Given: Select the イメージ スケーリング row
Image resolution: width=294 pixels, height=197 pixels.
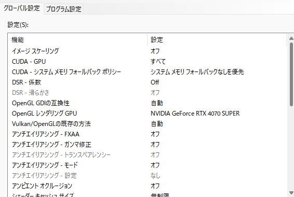Looking at the screenshot, I should tap(147, 51).
